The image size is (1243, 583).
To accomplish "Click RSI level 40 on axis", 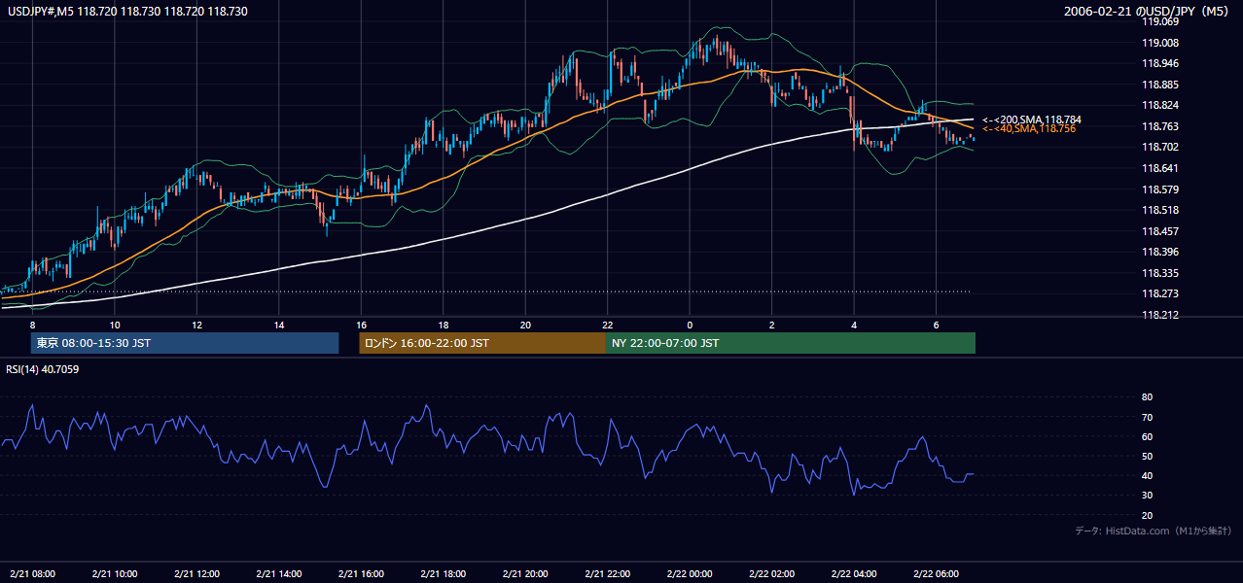I will [x=1148, y=475].
